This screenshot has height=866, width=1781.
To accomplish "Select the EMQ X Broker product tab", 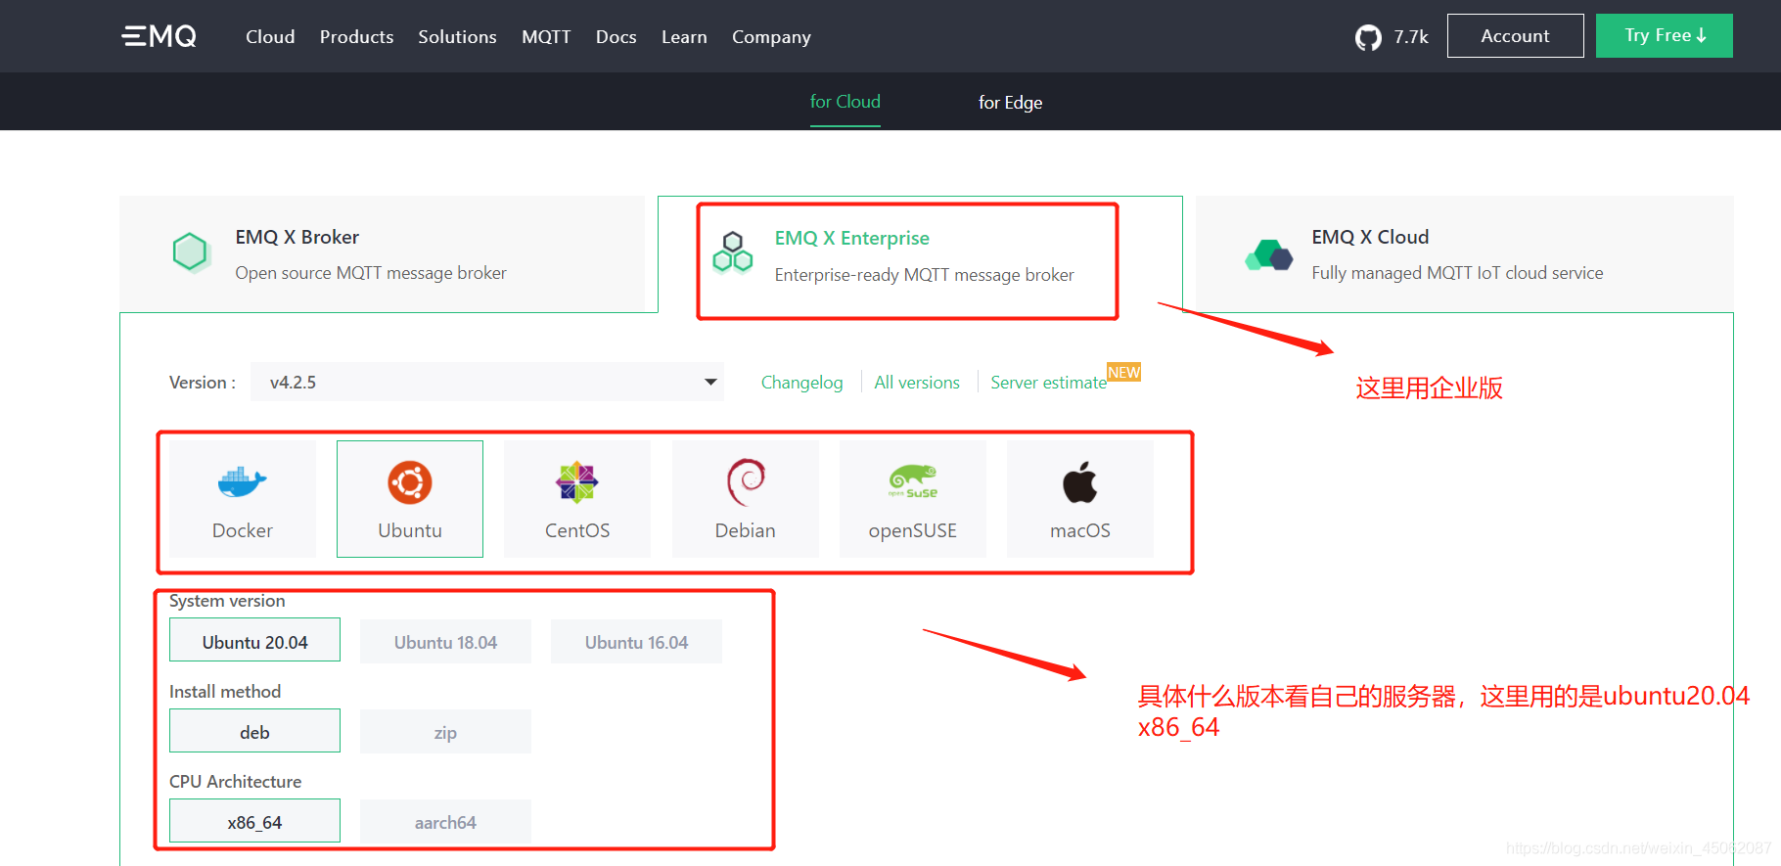I will (x=382, y=254).
